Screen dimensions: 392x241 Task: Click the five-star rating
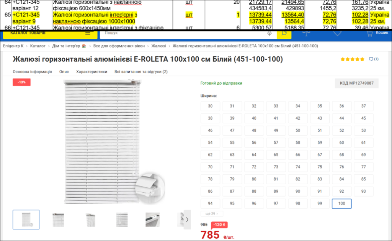[352, 59]
